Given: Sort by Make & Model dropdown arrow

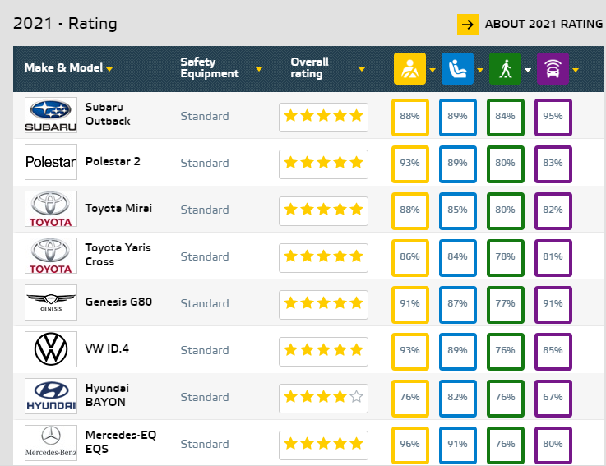Looking at the screenshot, I should click(x=109, y=68).
